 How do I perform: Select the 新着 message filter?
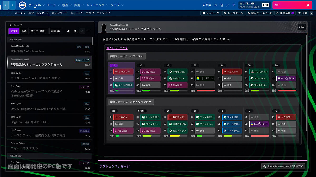click(x=24, y=31)
